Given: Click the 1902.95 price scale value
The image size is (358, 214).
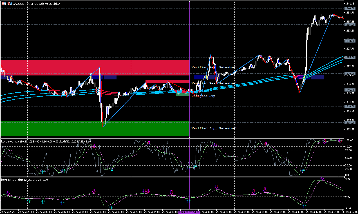Looking at the screenshot, I should pyautogui.click(x=350, y=129).
